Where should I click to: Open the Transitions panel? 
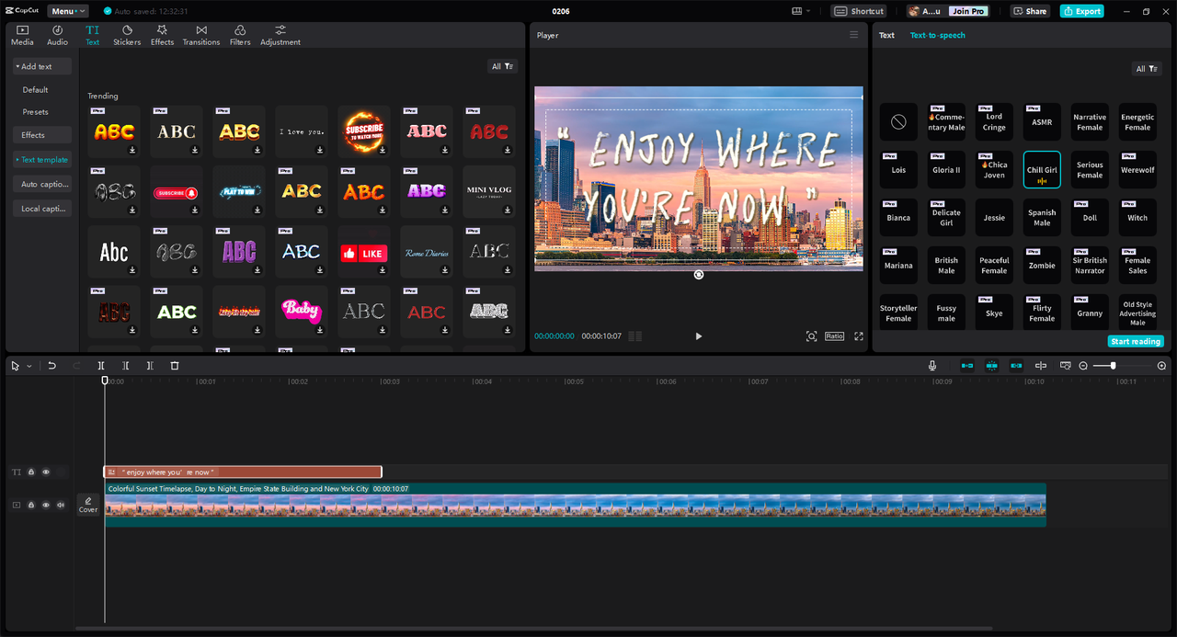tap(201, 35)
